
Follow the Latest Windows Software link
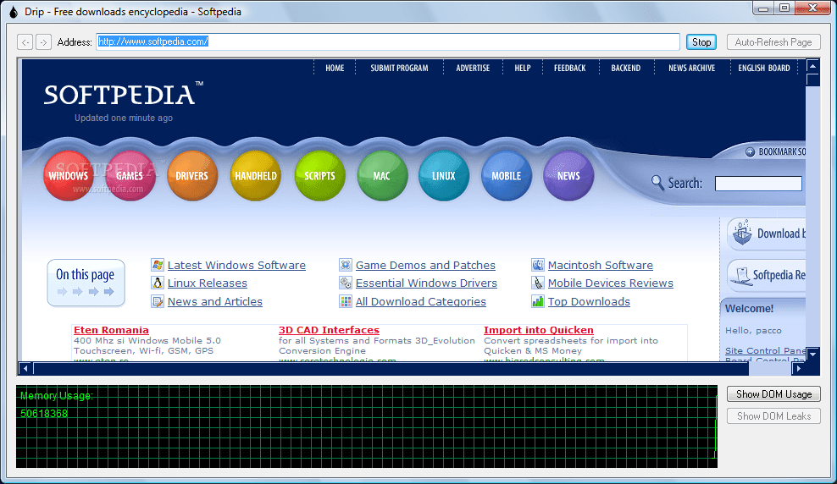[x=236, y=265]
